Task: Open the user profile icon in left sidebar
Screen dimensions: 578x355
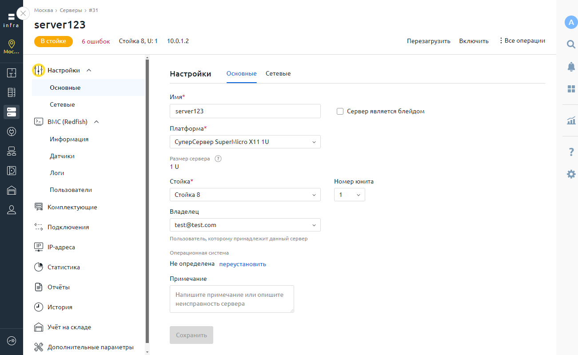Action: click(12, 210)
